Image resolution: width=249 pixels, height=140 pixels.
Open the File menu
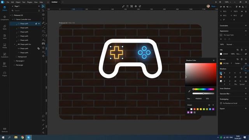[8, 2]
